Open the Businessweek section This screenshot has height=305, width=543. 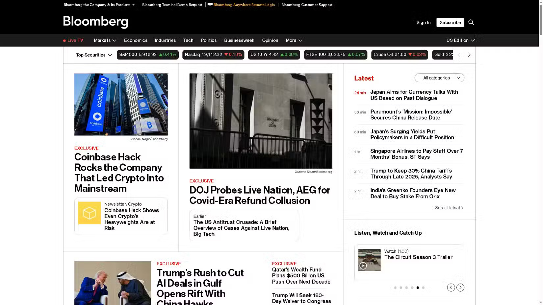(x=239, y=40)
